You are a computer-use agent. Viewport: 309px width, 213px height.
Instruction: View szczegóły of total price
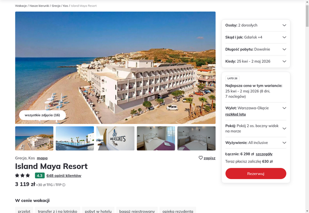tap(264, 154)
